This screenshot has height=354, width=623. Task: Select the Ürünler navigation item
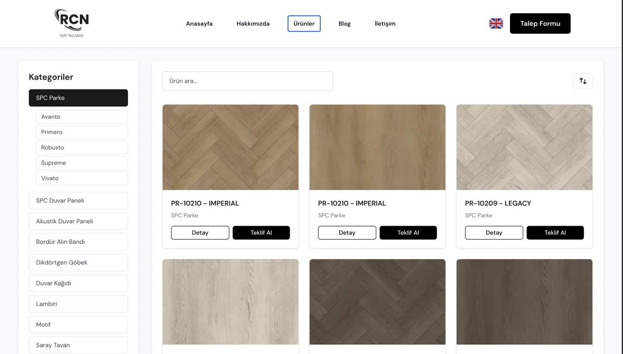point(304,23)
